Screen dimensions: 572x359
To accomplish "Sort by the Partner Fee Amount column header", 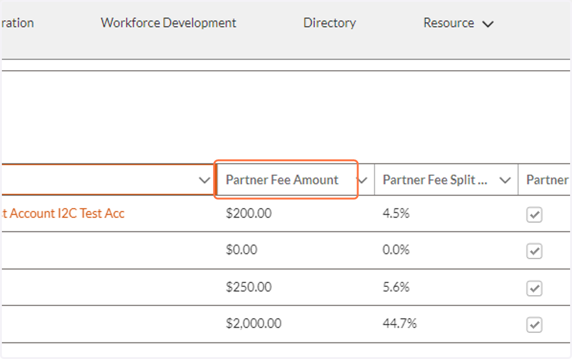I will pyautogui.click(x=282, y=180).
